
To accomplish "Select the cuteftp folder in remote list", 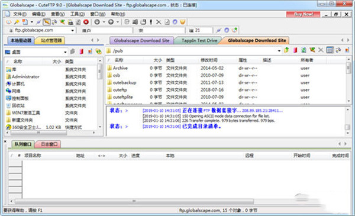I will click(x=120, y=90).
